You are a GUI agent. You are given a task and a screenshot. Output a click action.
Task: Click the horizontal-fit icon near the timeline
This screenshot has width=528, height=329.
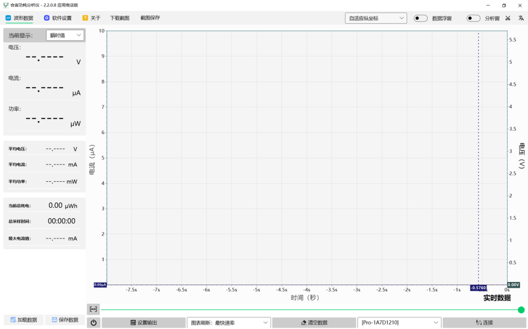[x=93, y=309]
